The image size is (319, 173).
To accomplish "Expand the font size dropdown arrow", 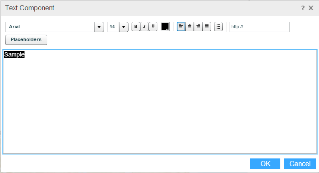I will [x=124, y=27].
